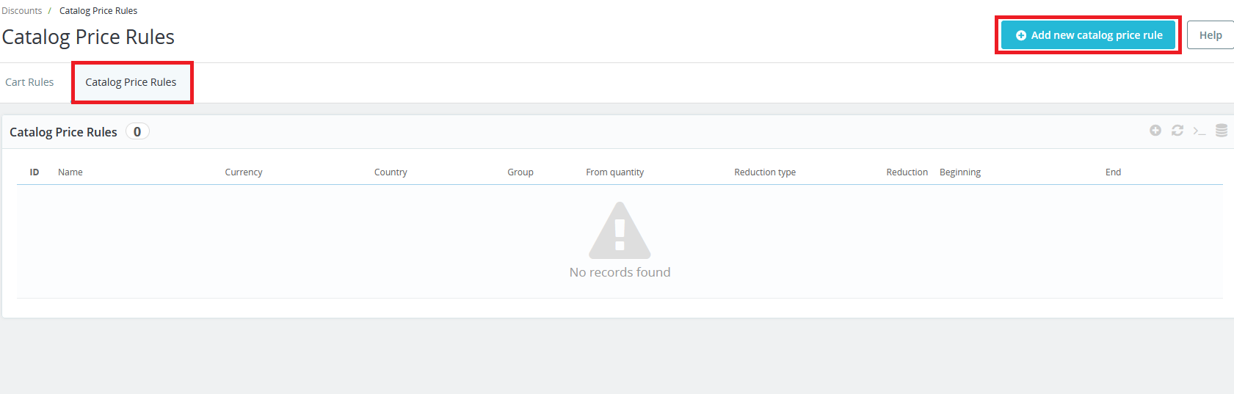Image resolution: width=1234 pixels, height=394 pixels.
Task: Click the warning triangle icon
Action: tap(620, 230)
